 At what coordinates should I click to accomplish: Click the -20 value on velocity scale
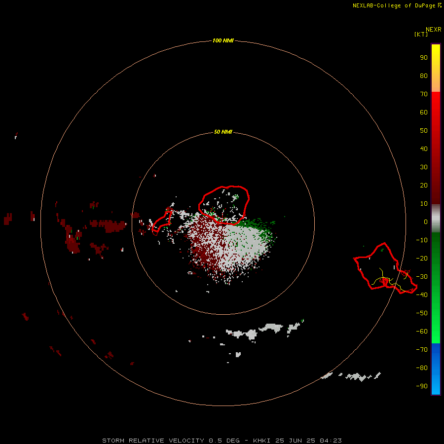[422, 258]
